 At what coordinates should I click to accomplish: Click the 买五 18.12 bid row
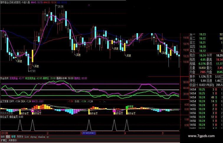(x=206, y=51)
